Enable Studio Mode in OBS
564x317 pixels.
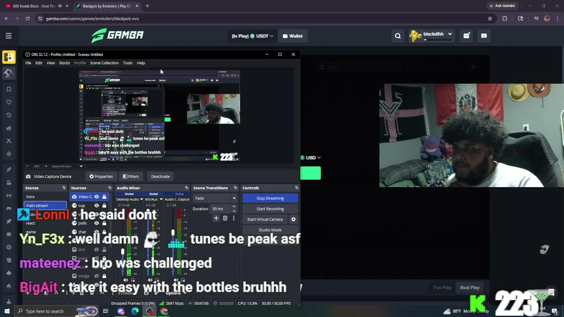270,230
